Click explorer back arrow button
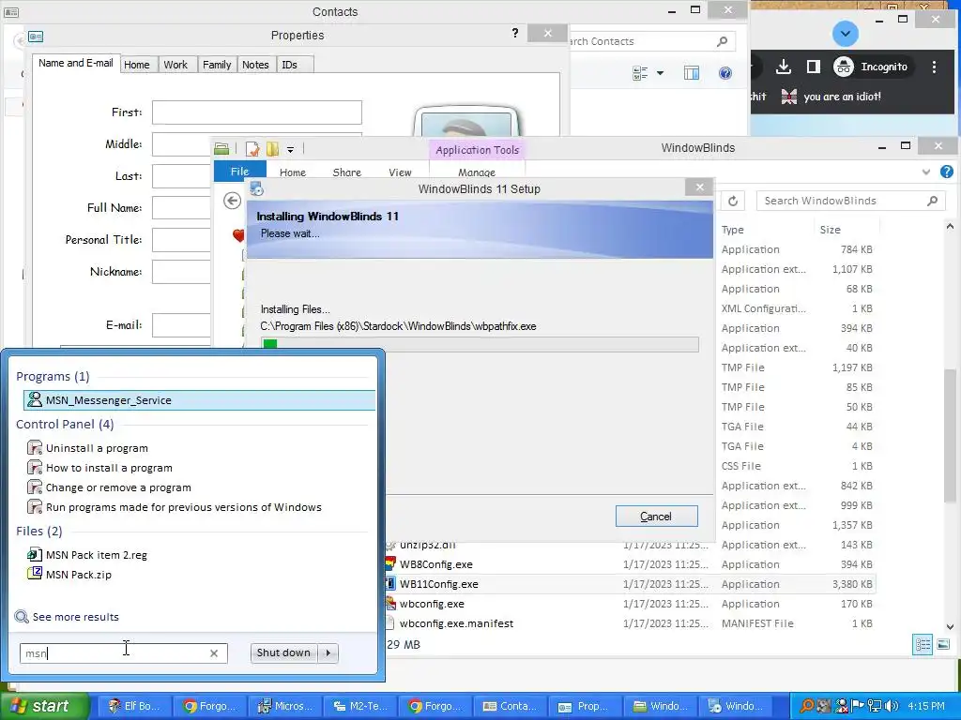 233,201
